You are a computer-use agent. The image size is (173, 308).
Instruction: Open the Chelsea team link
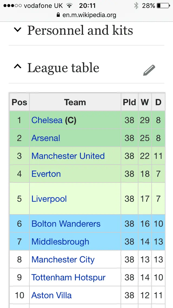[47, 120]
